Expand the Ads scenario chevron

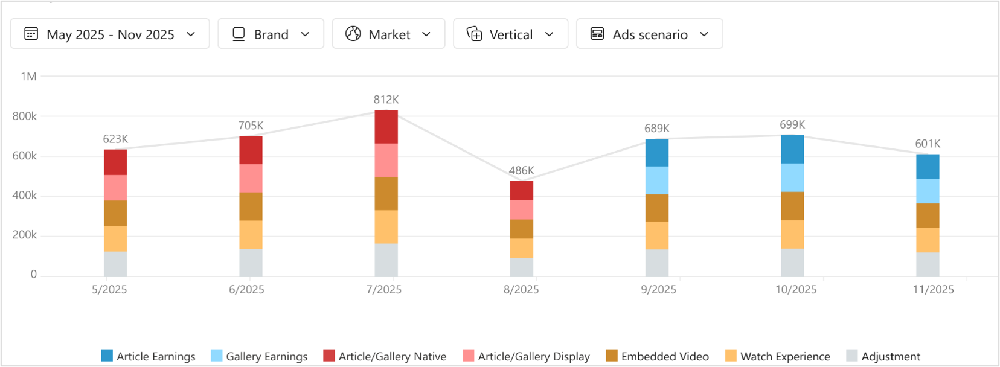coord(704,34)
